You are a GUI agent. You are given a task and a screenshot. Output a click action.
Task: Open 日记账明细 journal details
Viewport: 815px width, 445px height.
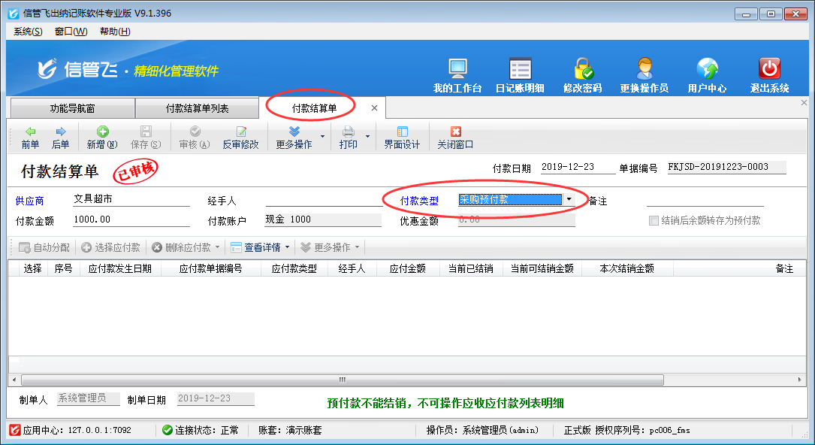pos(520,75)
